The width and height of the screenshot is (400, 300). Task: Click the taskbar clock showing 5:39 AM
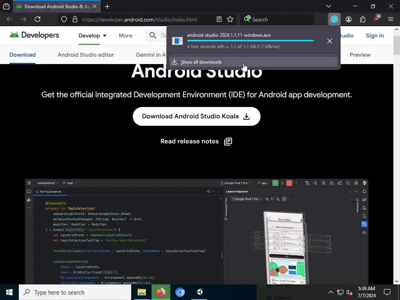point(366,292)
